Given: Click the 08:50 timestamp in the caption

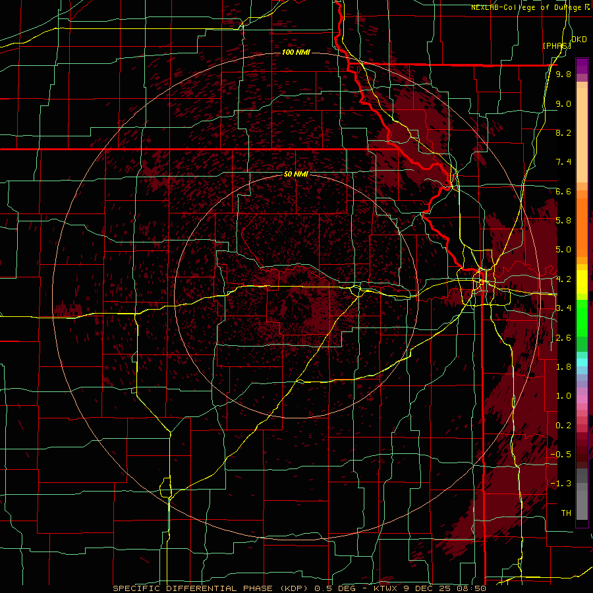Looking at the screenshot, I should pyautogui.click(x=472, y=588).
